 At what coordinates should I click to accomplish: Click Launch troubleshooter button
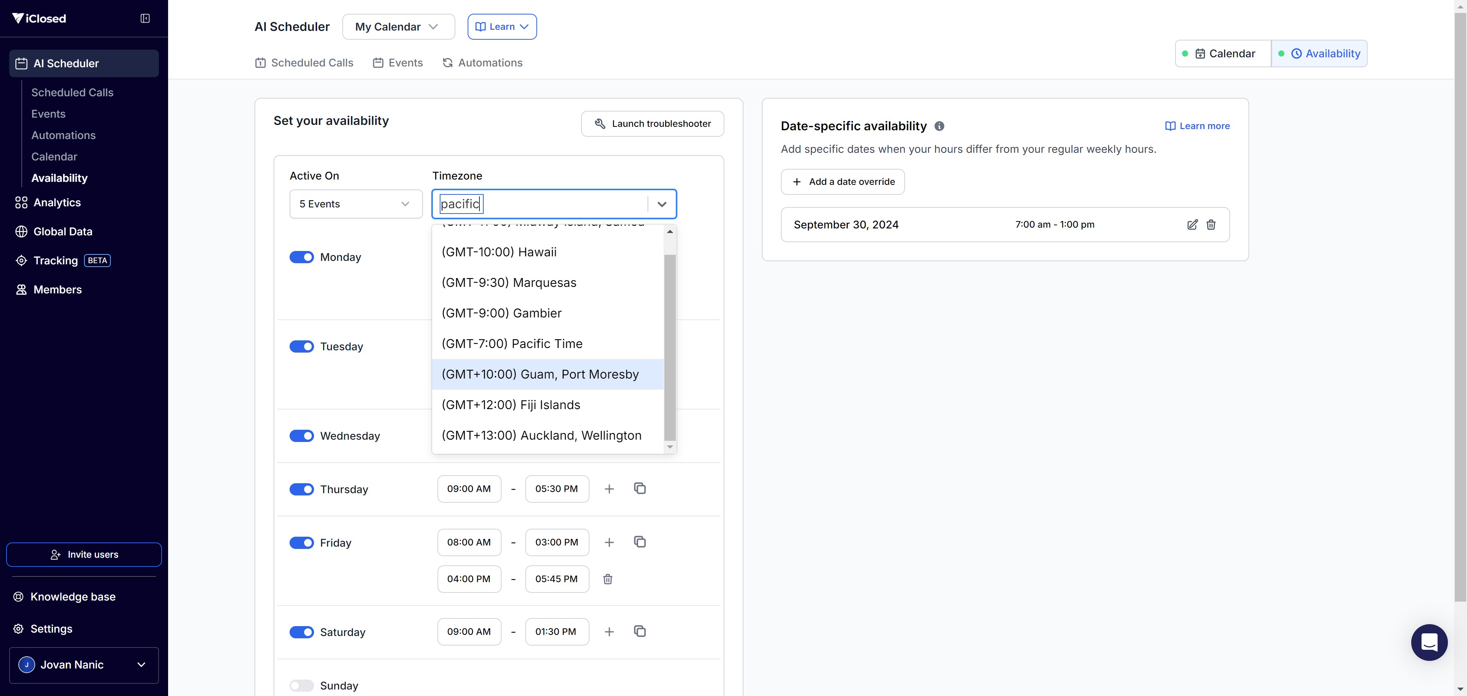click(x=652, y=124)
